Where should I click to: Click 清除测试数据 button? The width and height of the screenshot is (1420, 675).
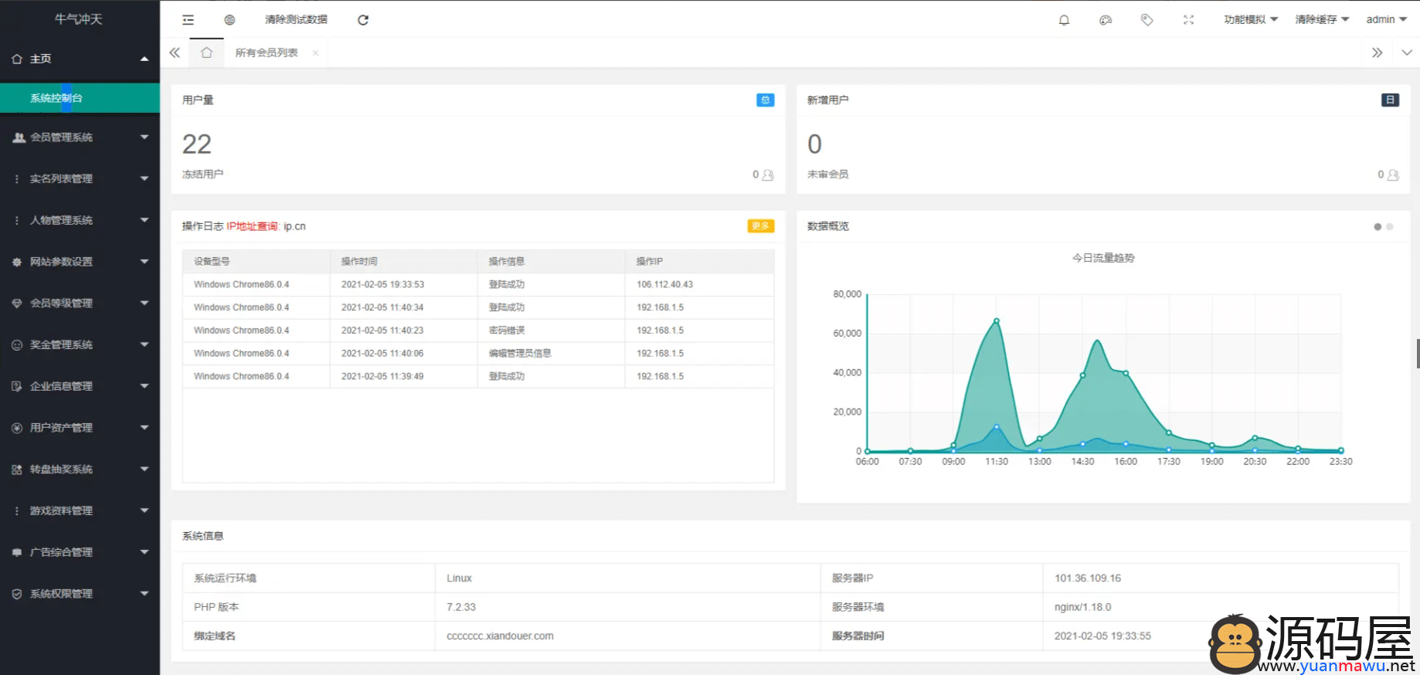coord(296,20)
